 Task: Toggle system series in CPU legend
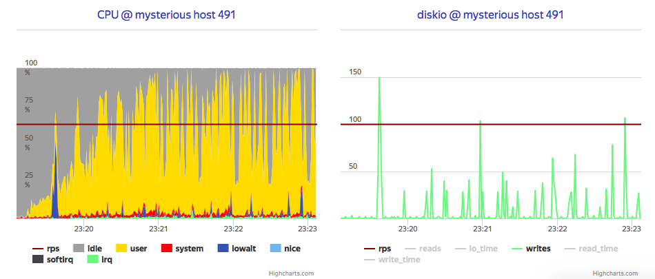click(182, 249)
